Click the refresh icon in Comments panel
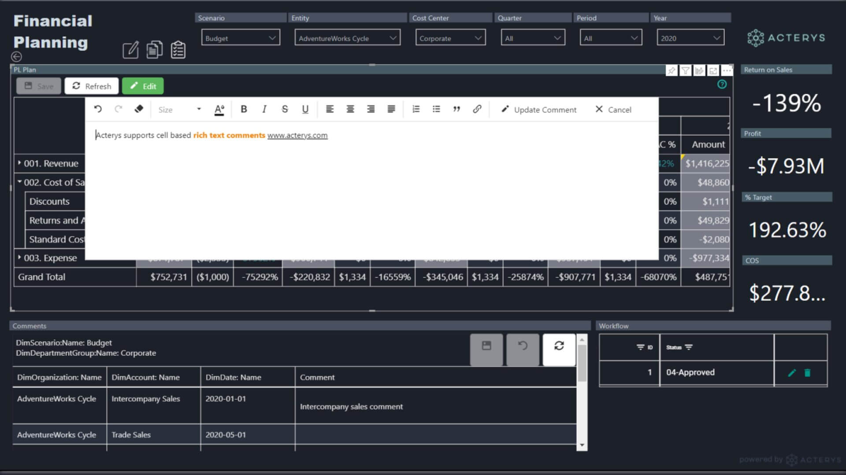 click(x=559, y=350)
